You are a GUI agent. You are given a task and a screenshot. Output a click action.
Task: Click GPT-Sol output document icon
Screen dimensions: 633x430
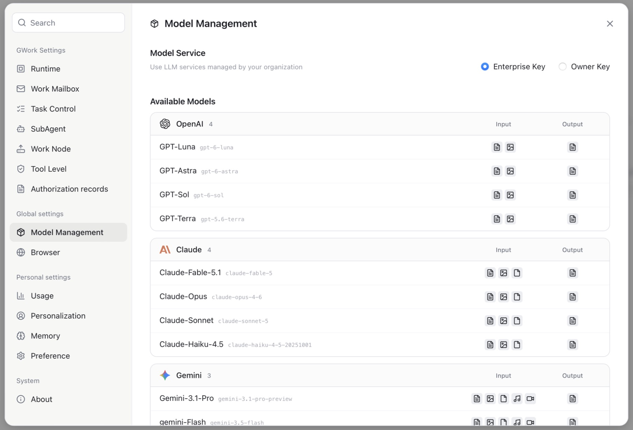tap(573, 195)
